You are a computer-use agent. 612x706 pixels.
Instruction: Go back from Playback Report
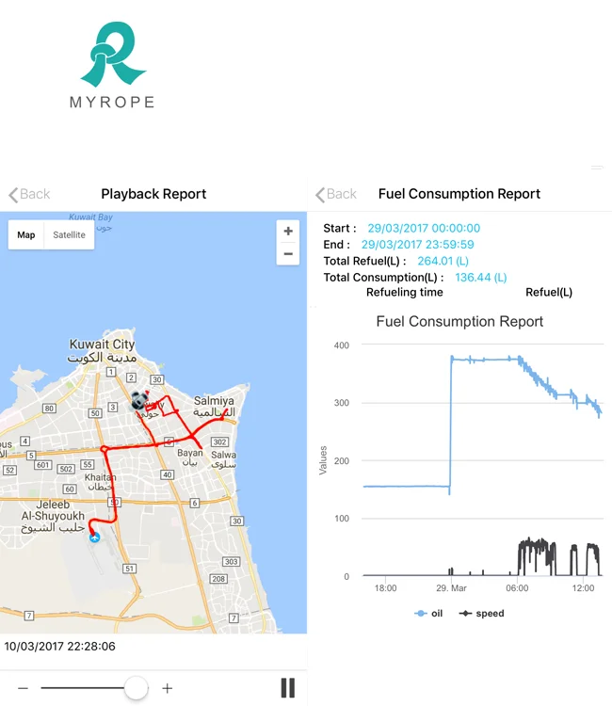coord(29,194)
